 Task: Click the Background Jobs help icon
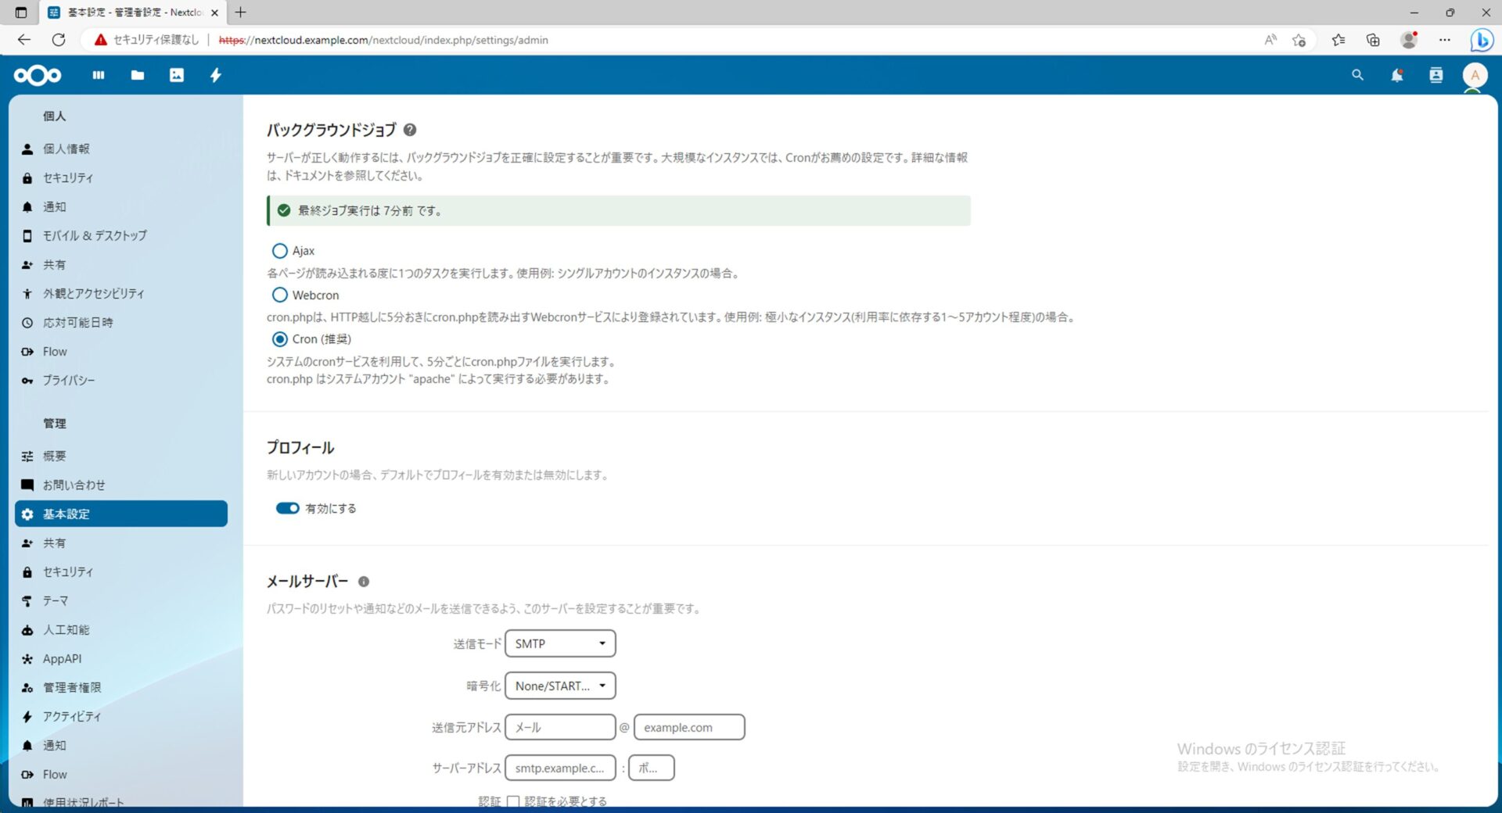click(410, 130)
